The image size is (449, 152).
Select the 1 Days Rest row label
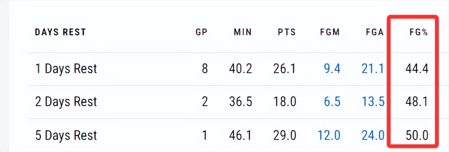(x=66, y=69)
